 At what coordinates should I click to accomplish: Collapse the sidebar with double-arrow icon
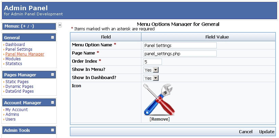60,25
